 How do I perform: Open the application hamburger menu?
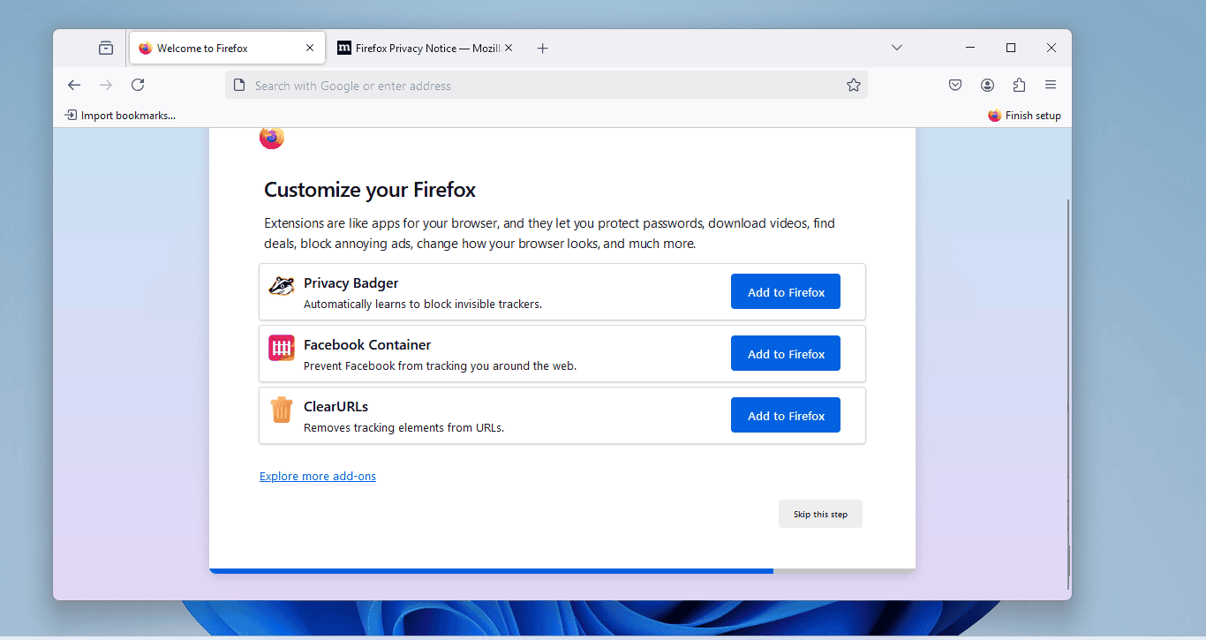click(1051, 85)
